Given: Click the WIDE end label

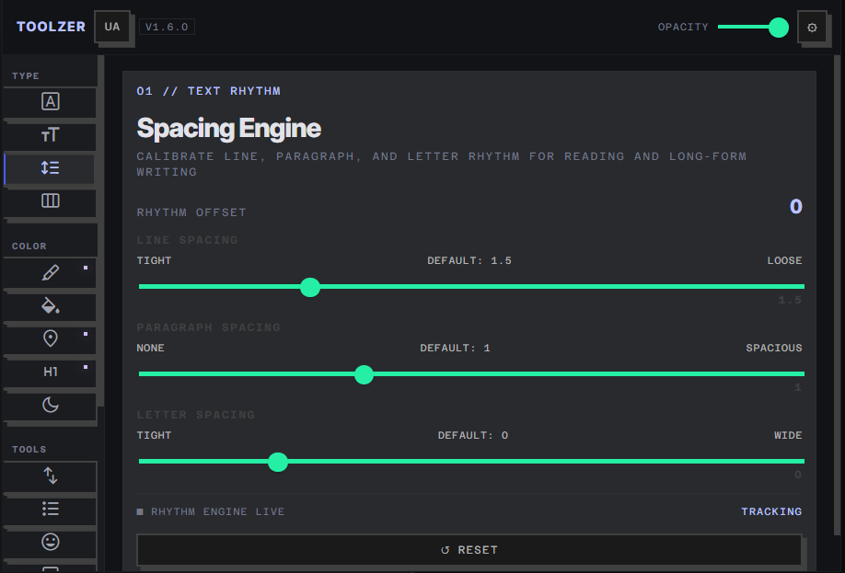Looking at the screenshot, I should (788, 435).
